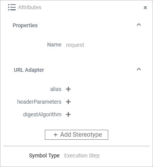
Task: Collapse the URL Adapter section chevron
Action: click(x=139, y=69)
